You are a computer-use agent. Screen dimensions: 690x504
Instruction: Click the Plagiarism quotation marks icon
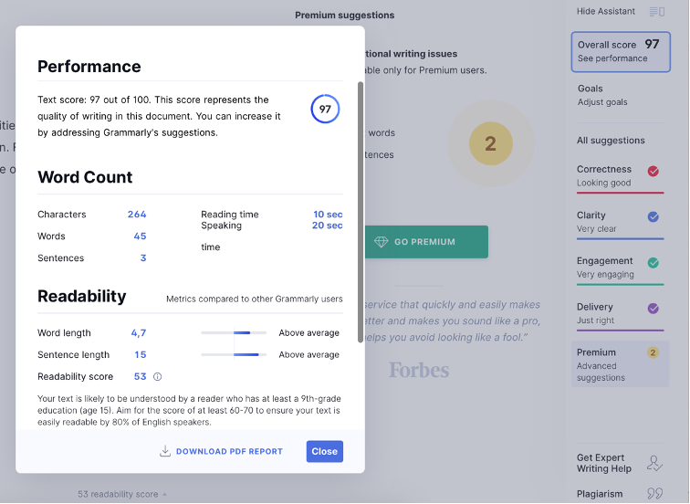tap(654, 494)
